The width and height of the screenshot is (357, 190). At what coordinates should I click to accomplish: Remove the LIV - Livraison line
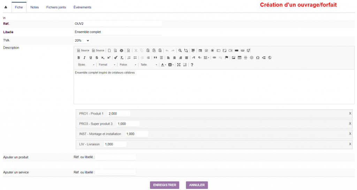coord(350,144)
